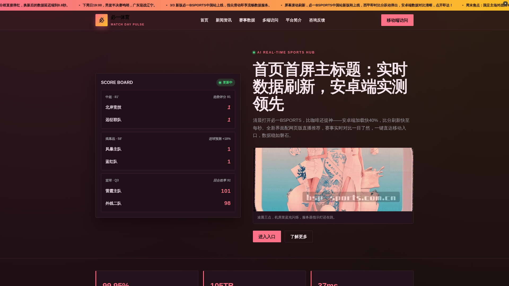The width and height of the screenshot is (509, 286).
Task: Select the 雷霆主队 team row
Action: coord(168,191)
